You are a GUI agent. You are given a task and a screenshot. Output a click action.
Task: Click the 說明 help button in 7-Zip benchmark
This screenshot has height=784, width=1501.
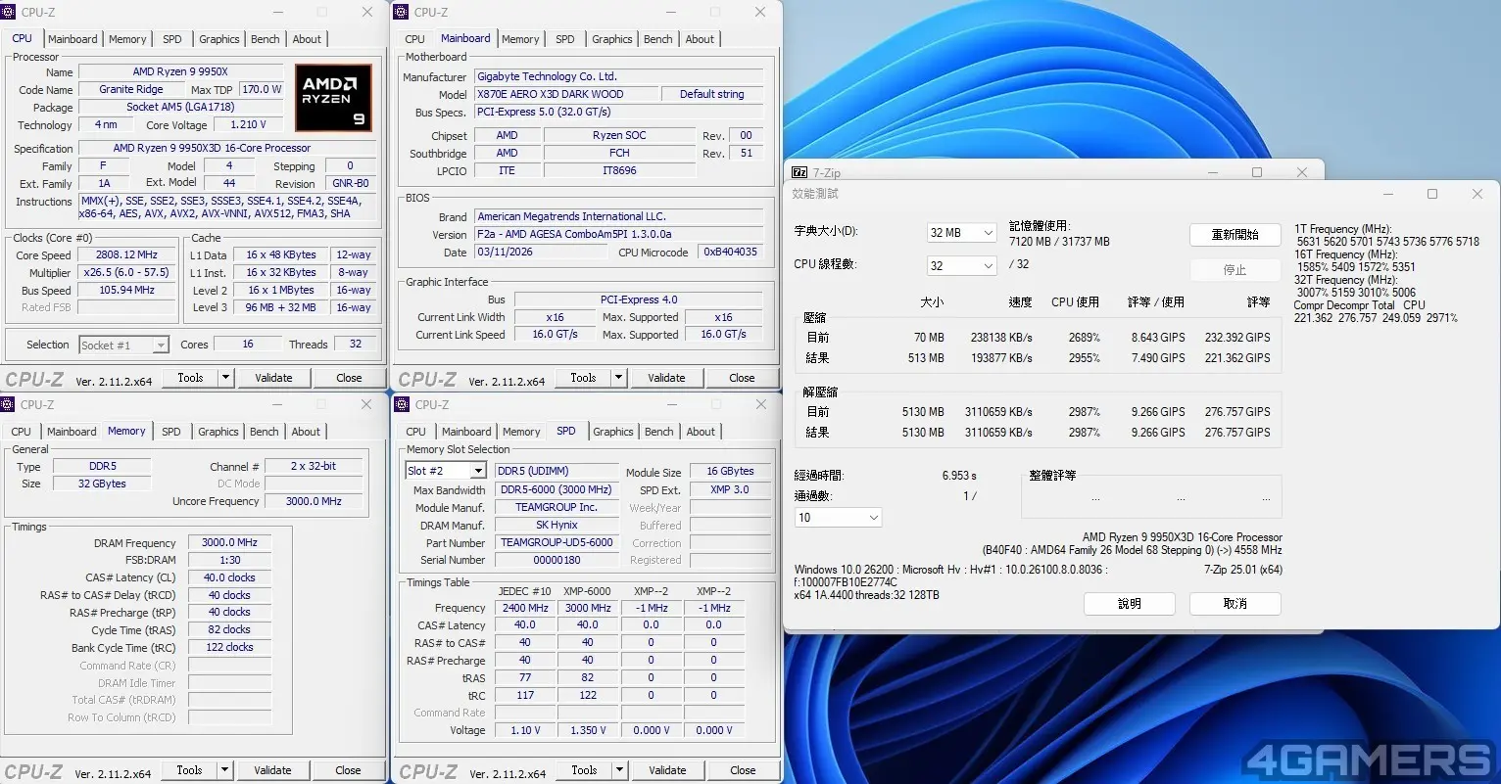[1130, 604]
